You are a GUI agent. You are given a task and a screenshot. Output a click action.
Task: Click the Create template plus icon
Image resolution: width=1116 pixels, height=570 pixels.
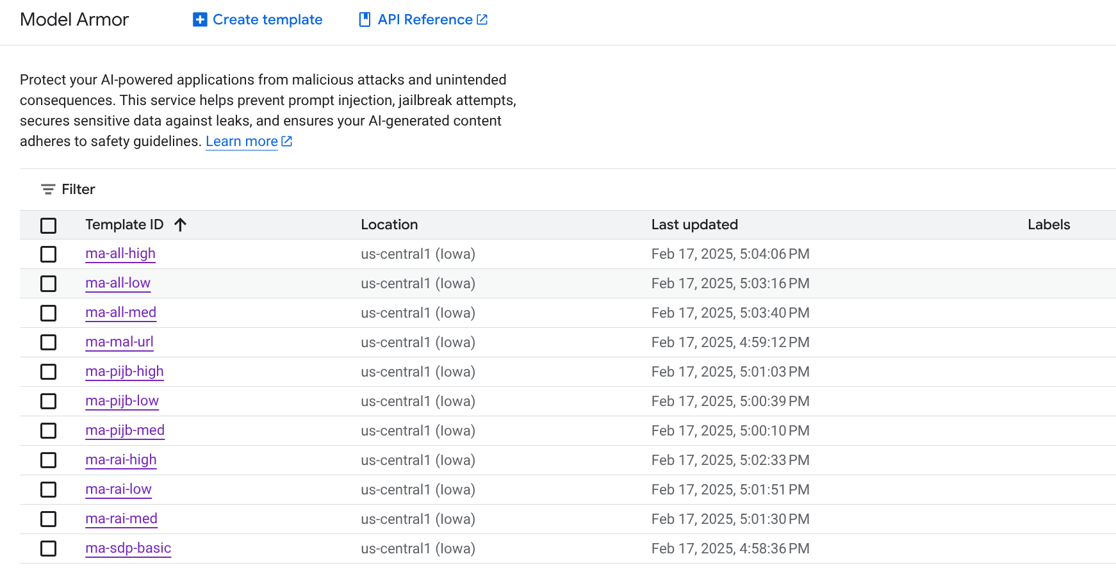tap(200, 20)
